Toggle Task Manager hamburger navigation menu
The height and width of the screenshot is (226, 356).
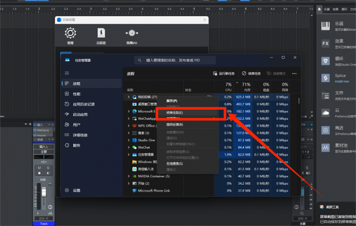click(67, 73)
